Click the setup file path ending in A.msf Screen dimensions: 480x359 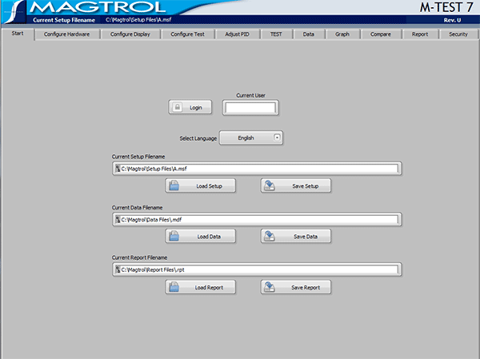(154, 169)
